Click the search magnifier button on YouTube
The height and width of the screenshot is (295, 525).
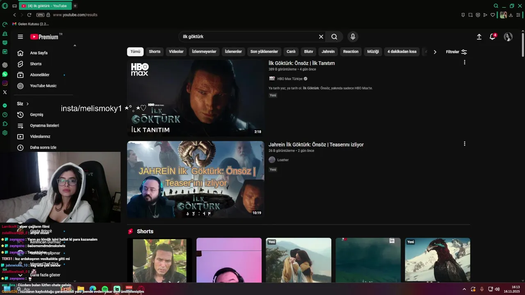click(334, 37)
